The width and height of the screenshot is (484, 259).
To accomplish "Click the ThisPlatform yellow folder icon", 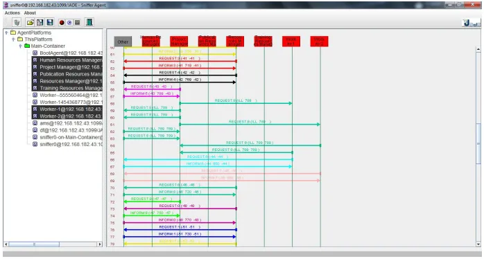I will point(20,39).
